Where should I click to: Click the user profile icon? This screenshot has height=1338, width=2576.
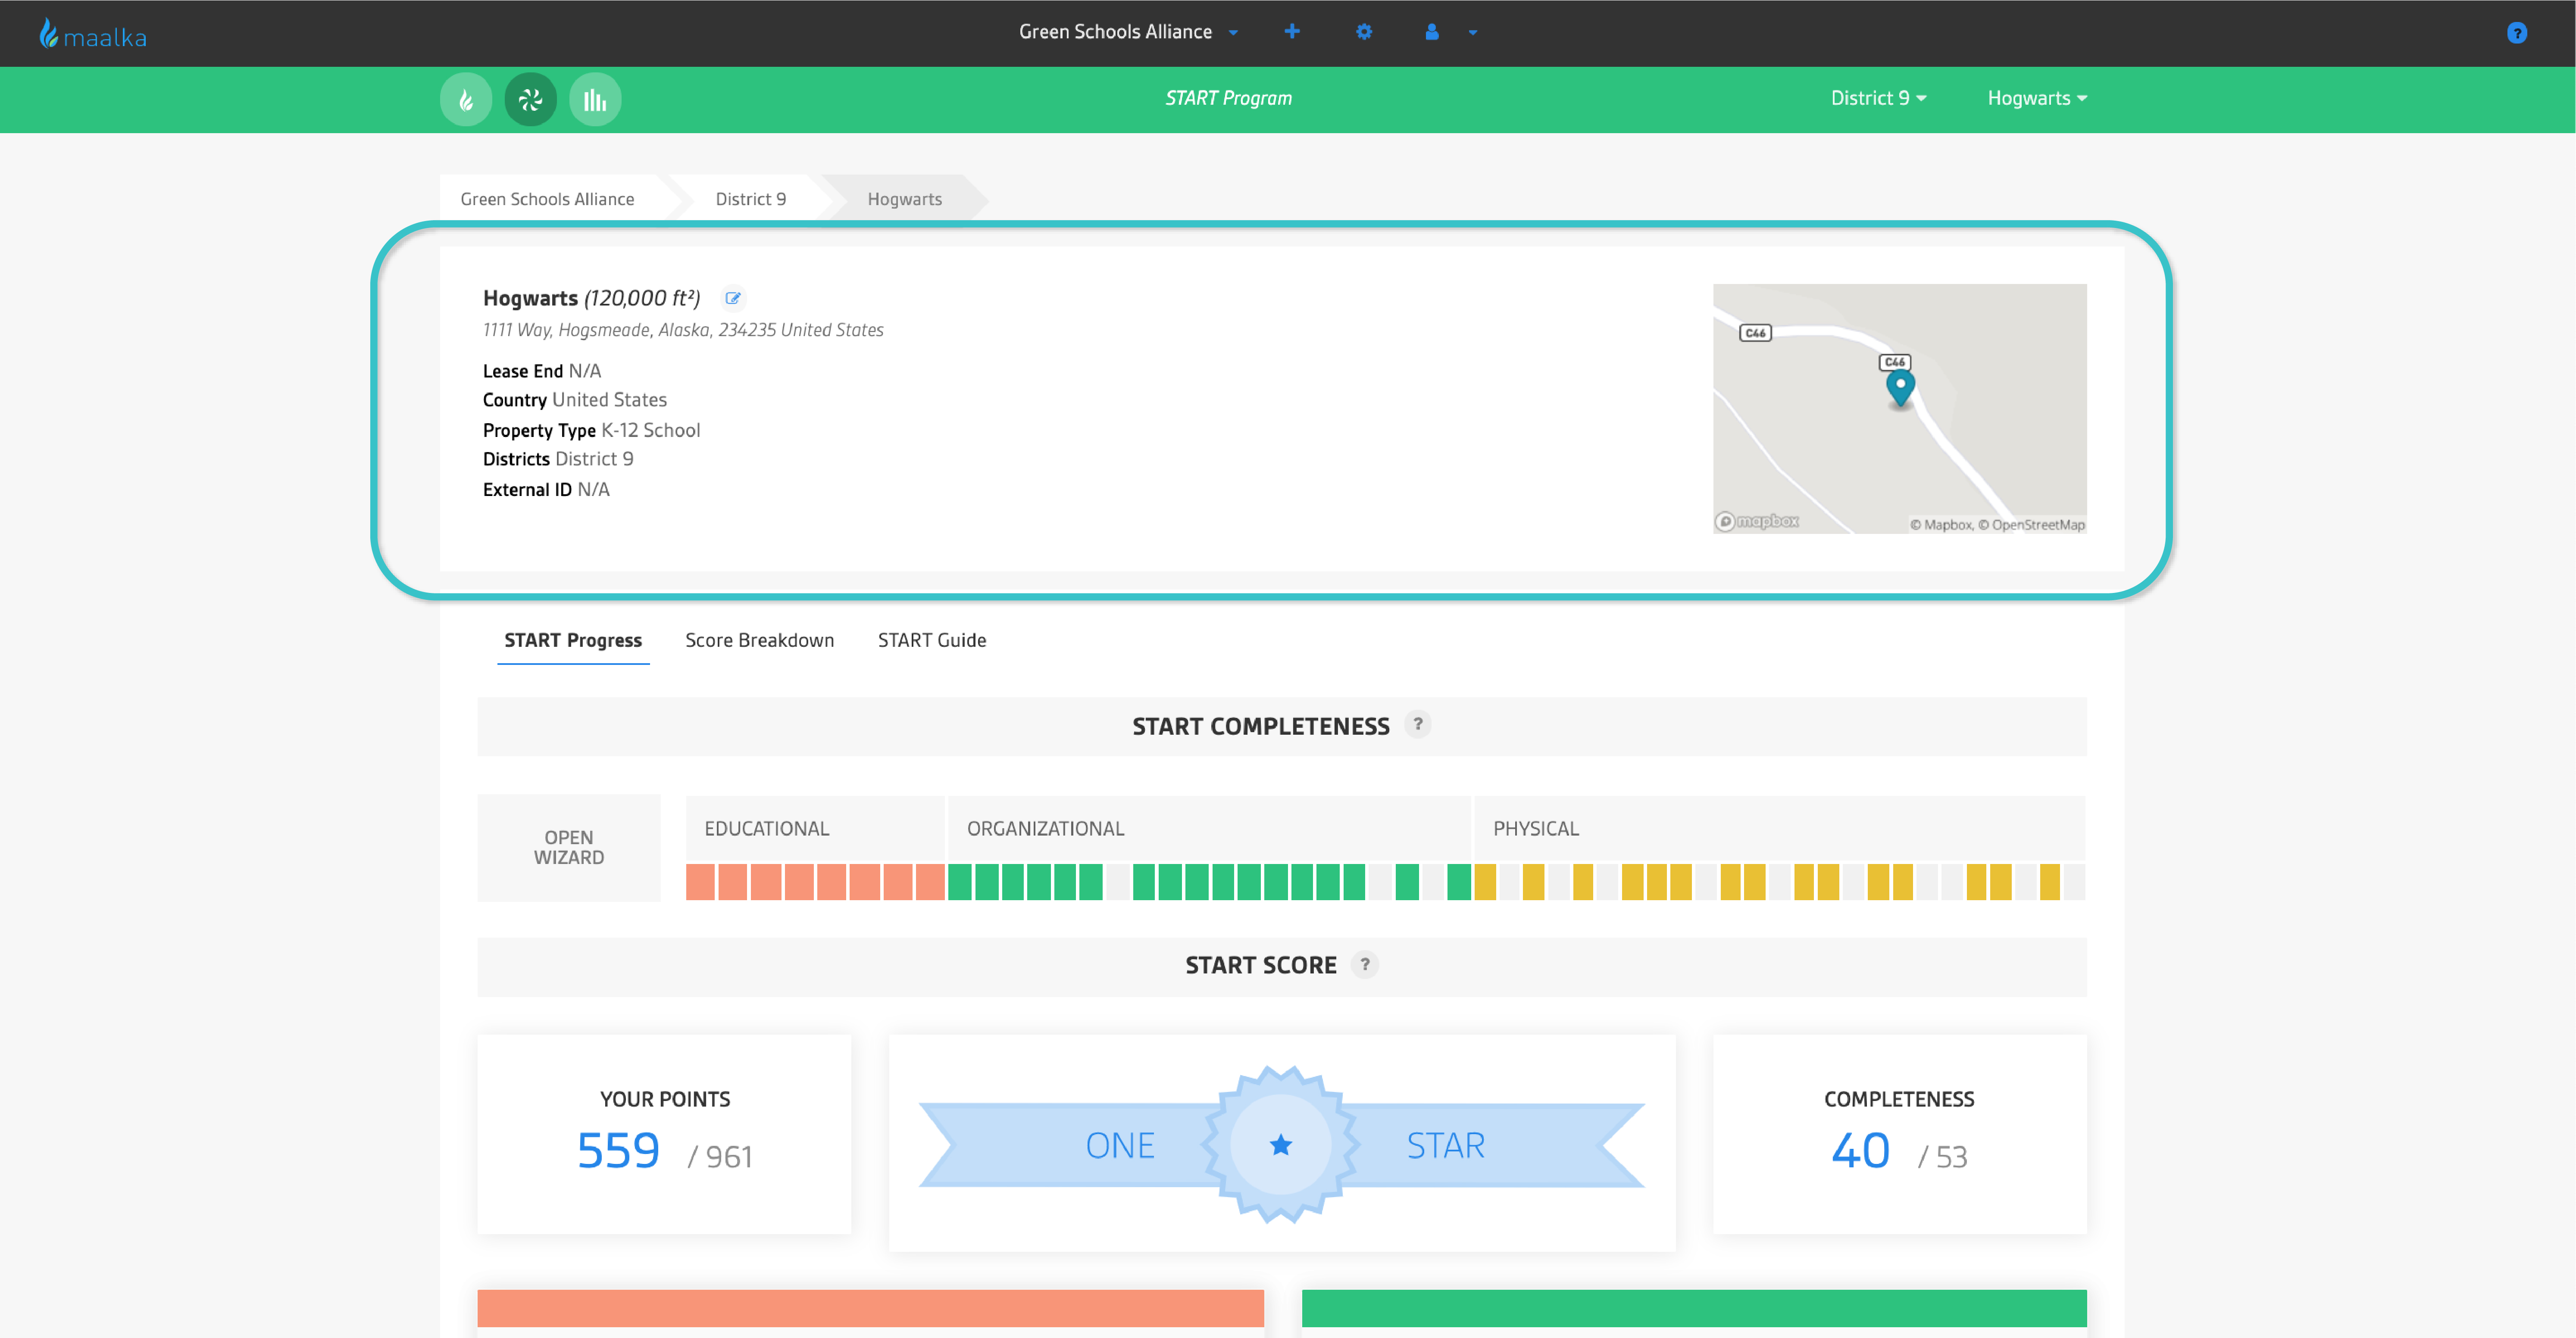pos(1432,32)
